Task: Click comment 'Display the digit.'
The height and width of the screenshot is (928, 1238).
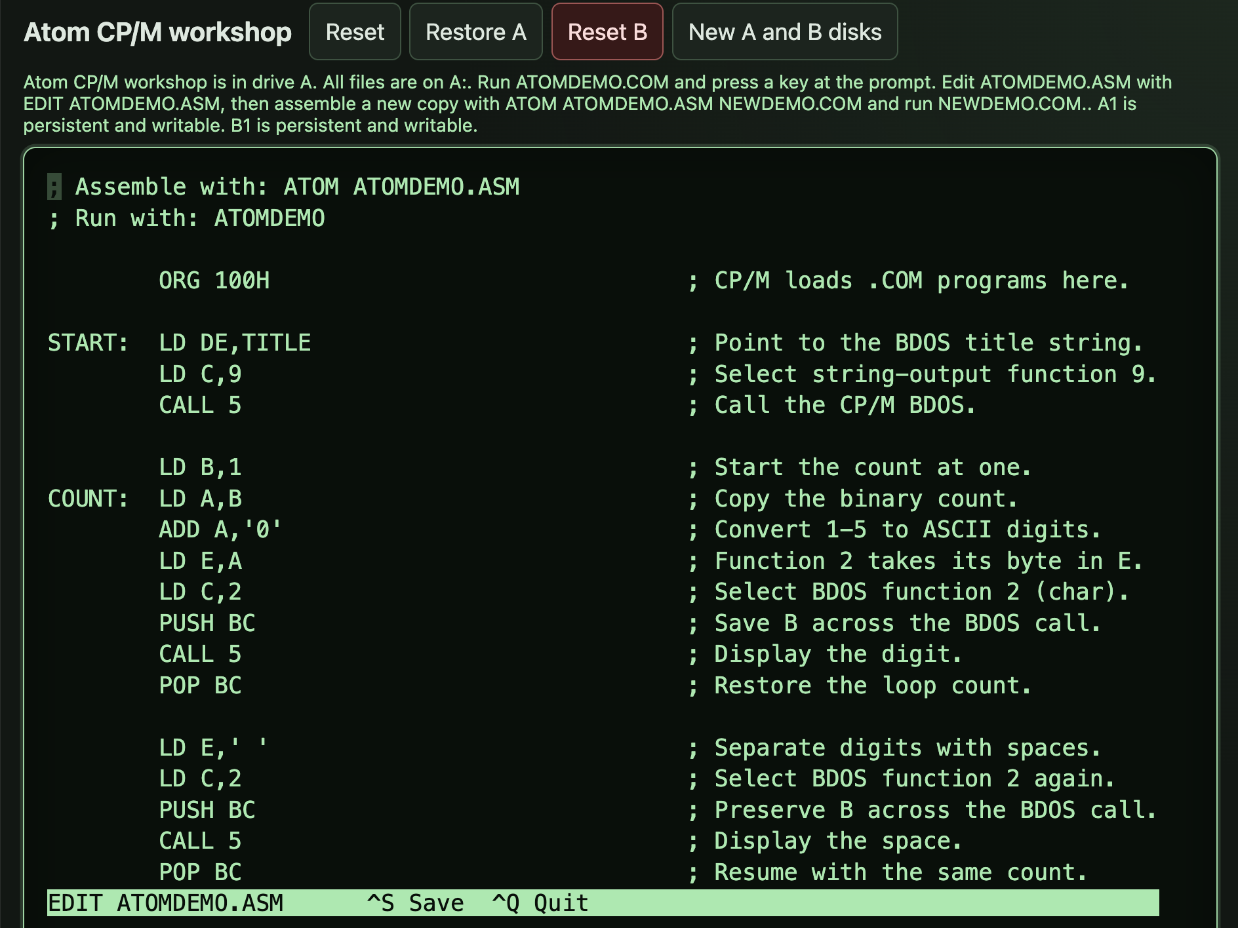Action: tap(838, 654)
